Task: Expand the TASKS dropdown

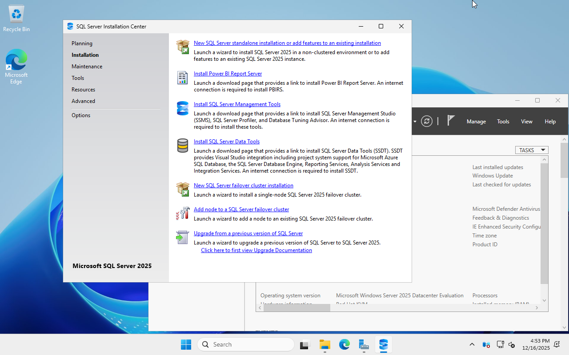Action: point(532,150)
